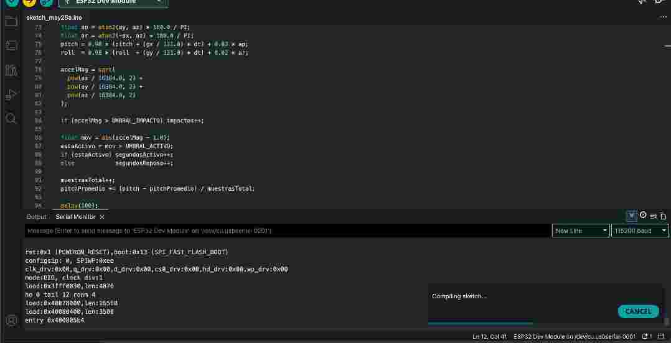Click the notification popup scrollbar
This screenshot has width=671, height=343.
pos(666,321)
